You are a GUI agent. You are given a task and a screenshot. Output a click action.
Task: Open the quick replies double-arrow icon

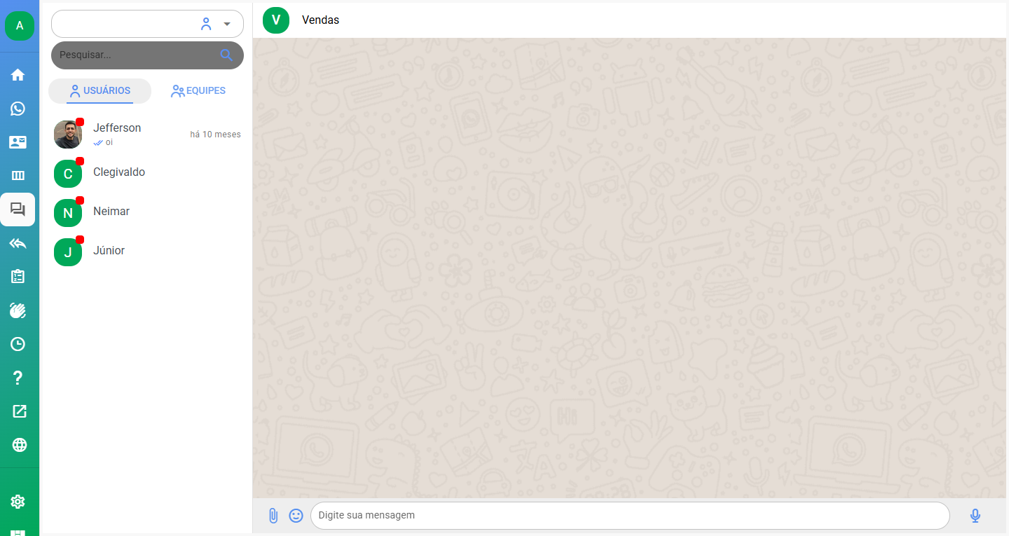(18, 243)
